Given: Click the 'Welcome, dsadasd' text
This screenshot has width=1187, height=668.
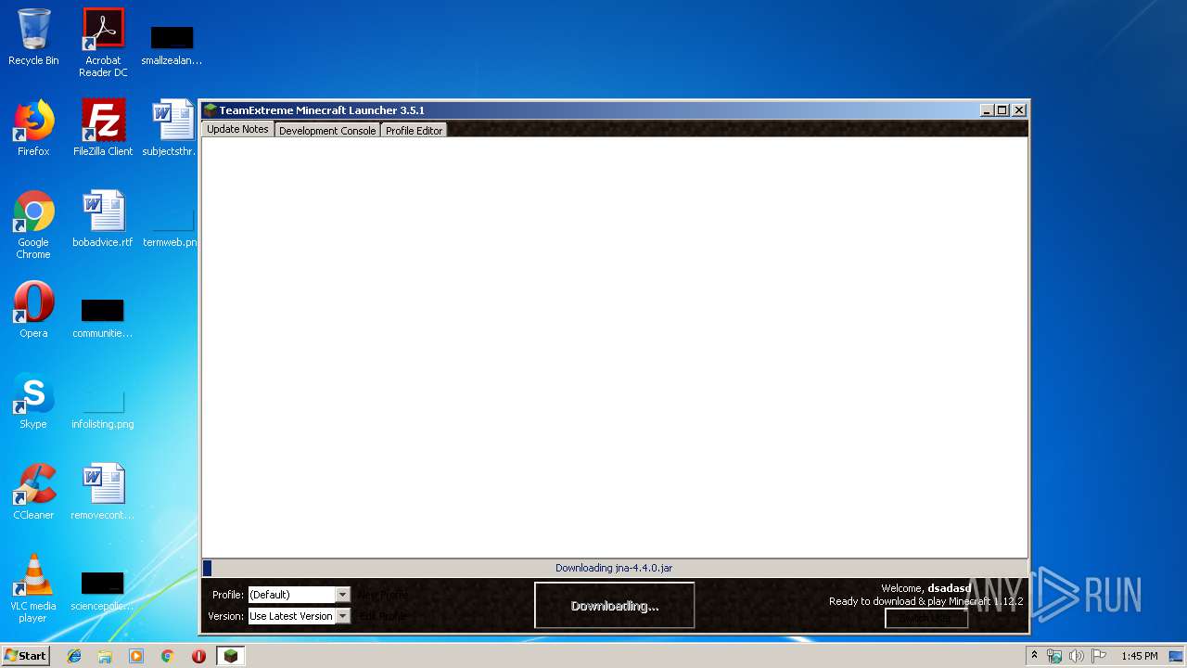Looking at the screenshot, I should [x=925, y=588].
